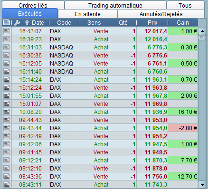Click Achat in the 15:01:55 row
208x189 pixels.
click(101, 96)
